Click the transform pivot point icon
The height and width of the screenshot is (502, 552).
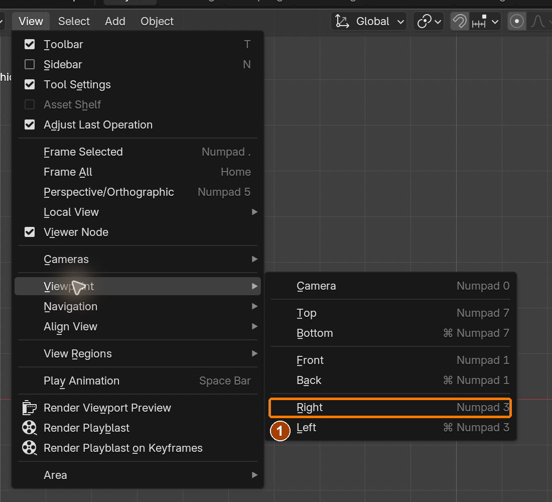click(424, 21)
